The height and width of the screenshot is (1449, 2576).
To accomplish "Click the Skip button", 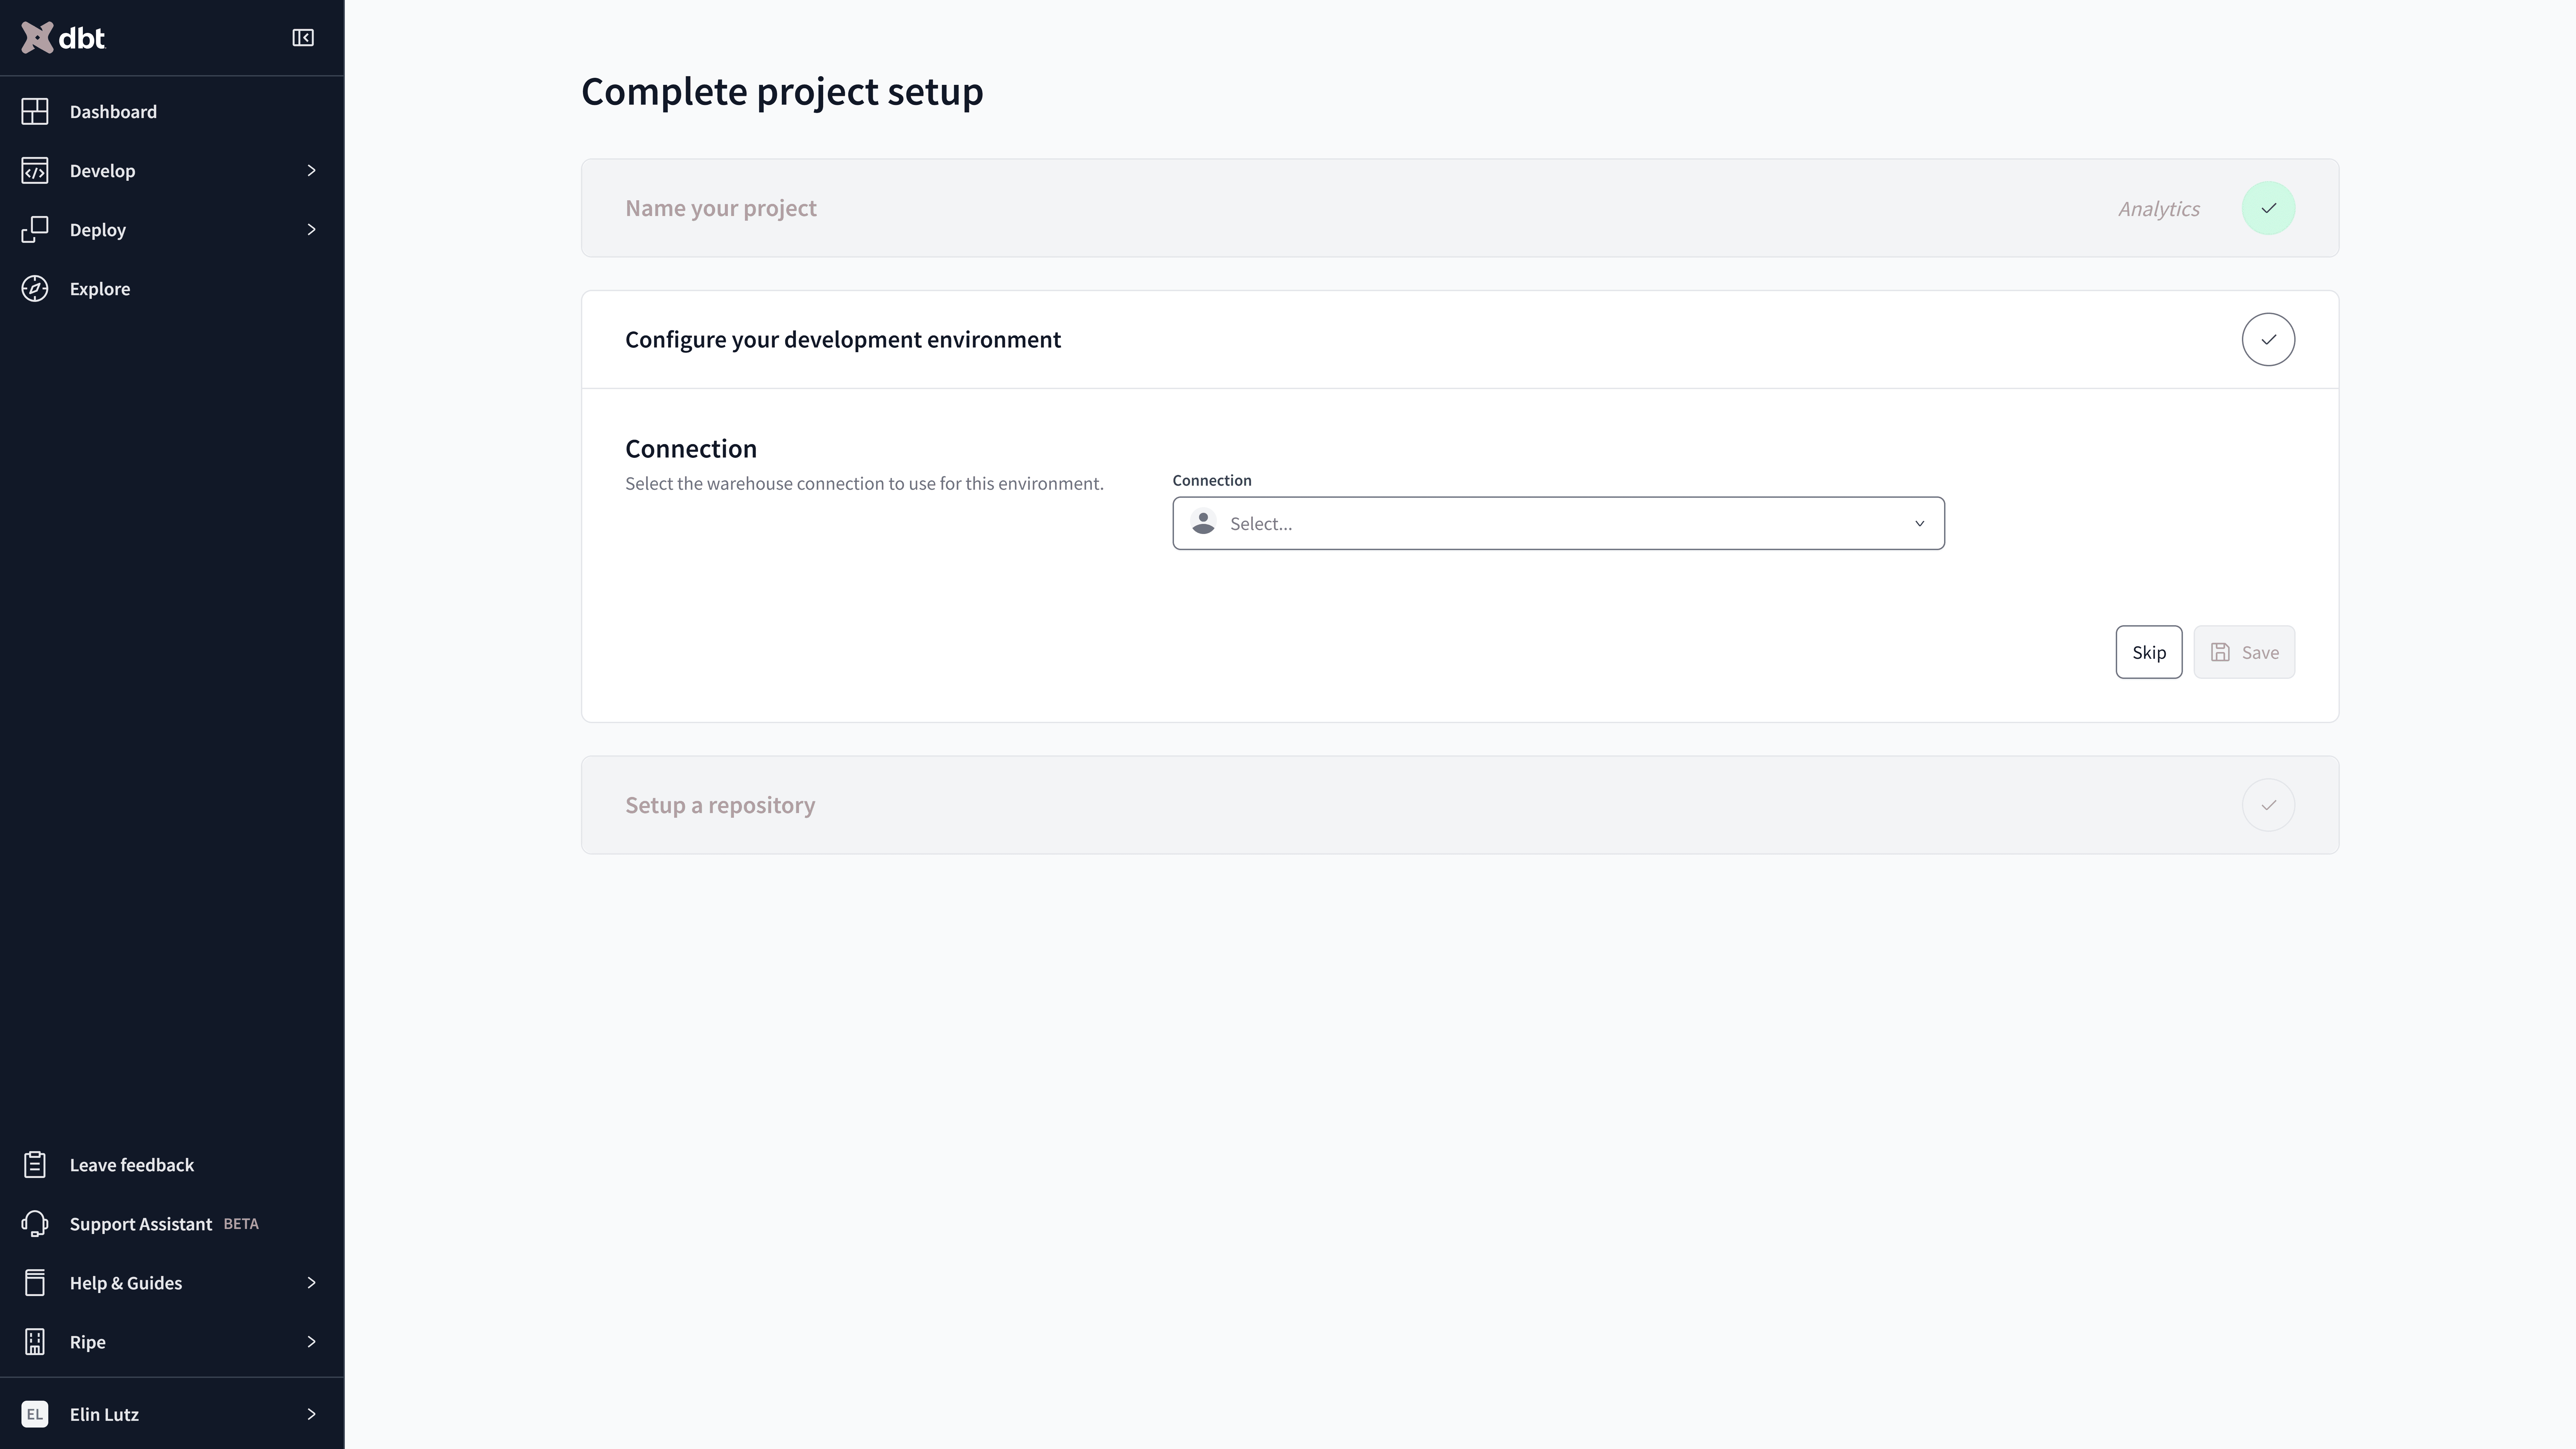I will (x=2148, y=652).
